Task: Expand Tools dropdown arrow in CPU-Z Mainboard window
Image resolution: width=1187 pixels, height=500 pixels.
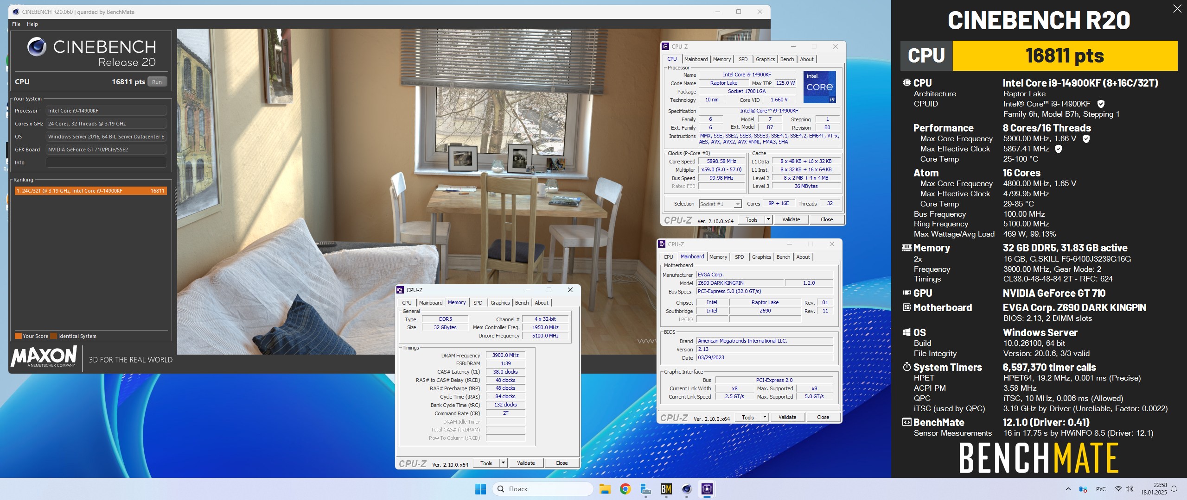Action: coord(765,418)
